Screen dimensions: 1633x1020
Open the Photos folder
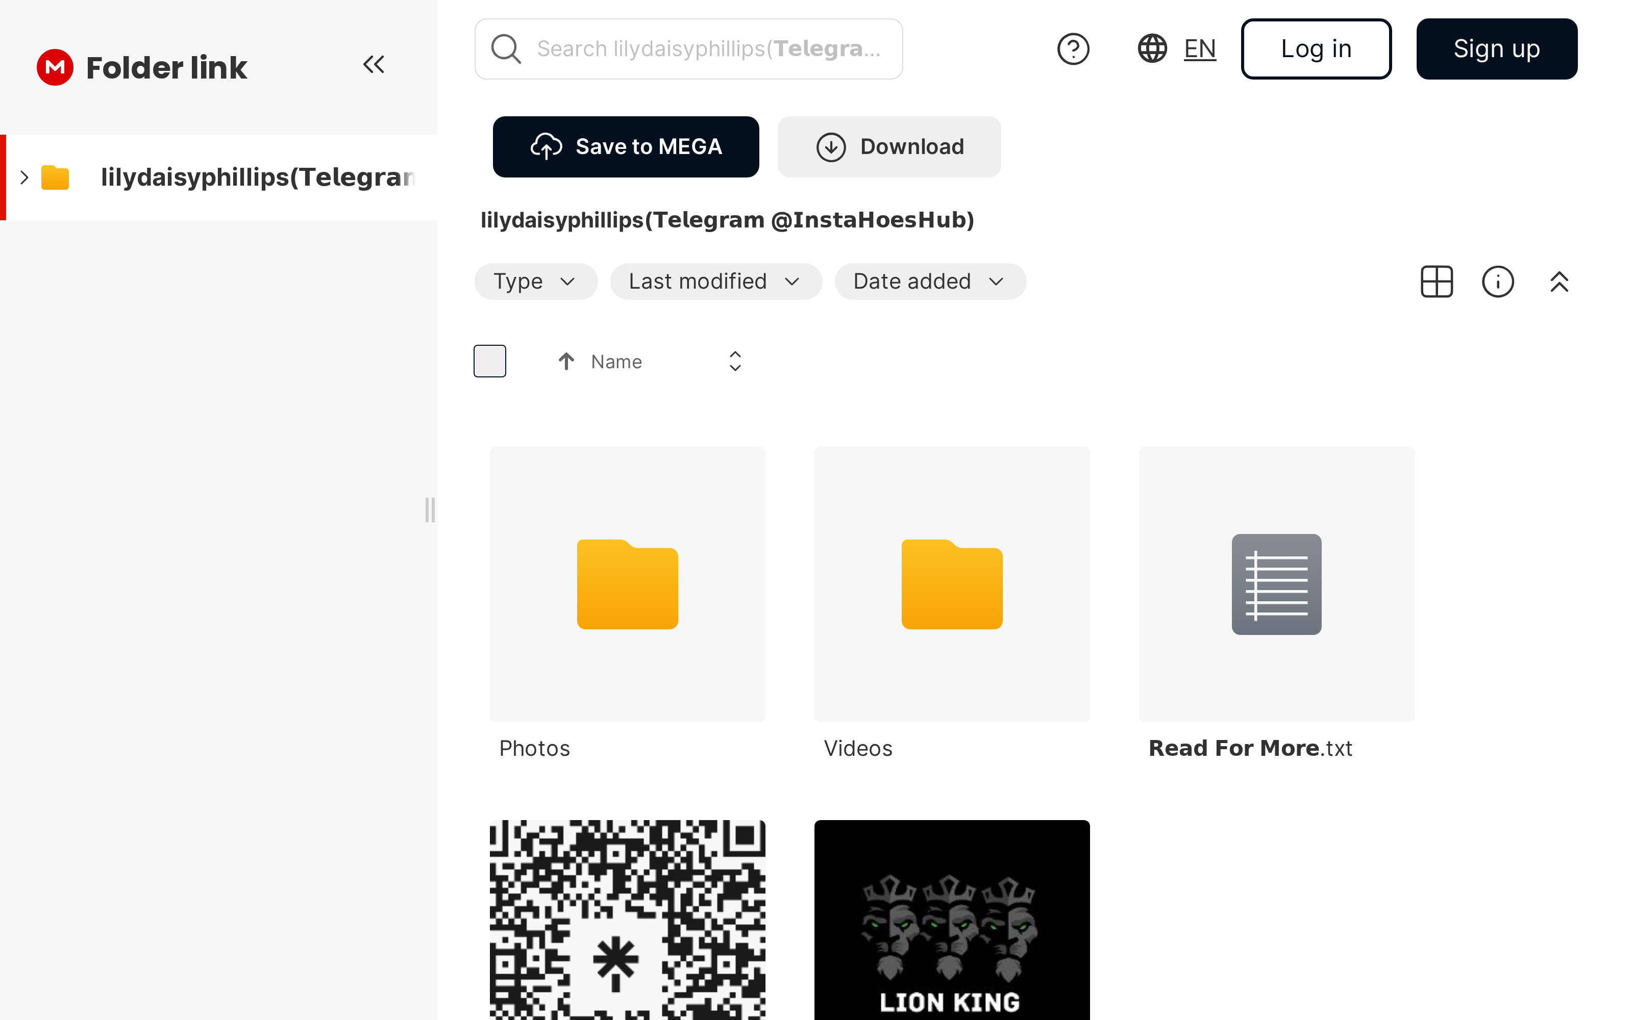point(628,584)
